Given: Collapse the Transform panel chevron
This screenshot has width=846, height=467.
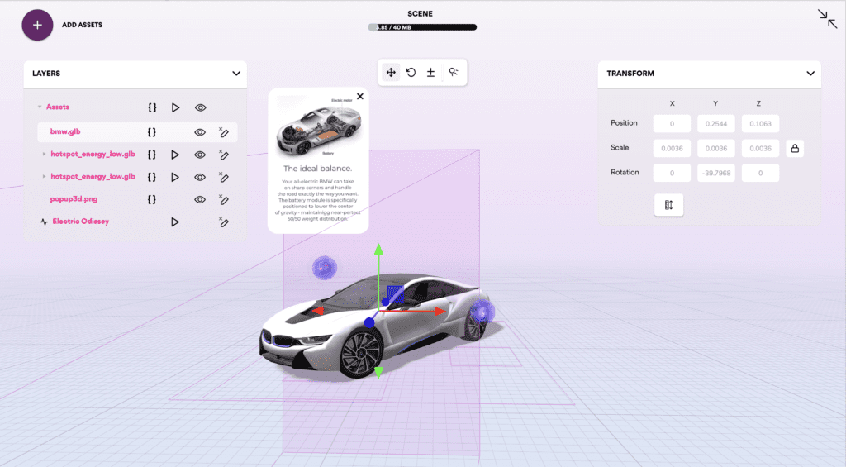Looking at the screenshot, I should coord(810,74).
